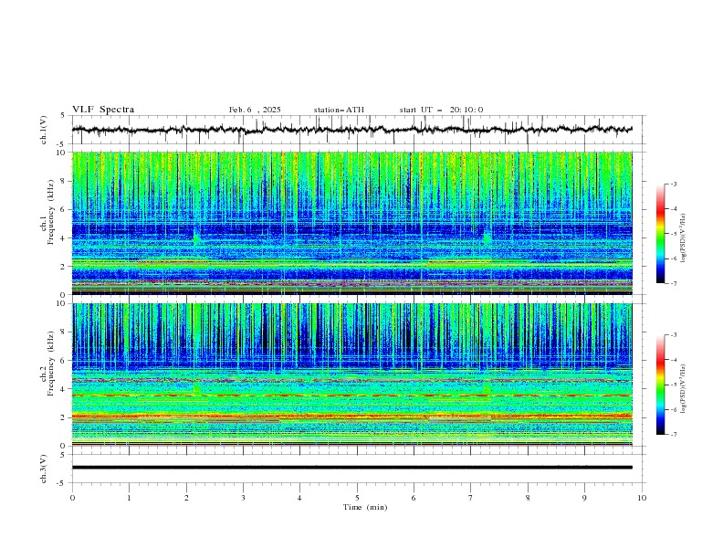Click the time axis tick label "7"
The image size is (723, 559).
tap(471, 498)
